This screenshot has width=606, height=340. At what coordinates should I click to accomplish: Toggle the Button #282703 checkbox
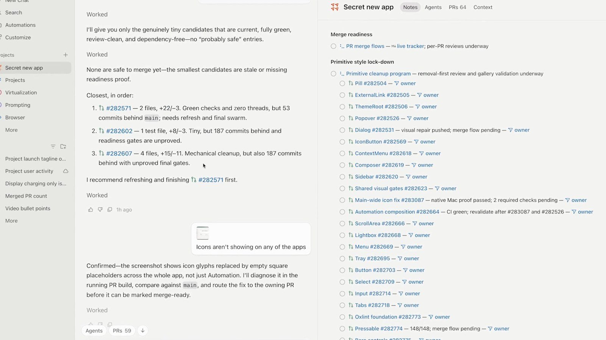[x=342, y=270]
